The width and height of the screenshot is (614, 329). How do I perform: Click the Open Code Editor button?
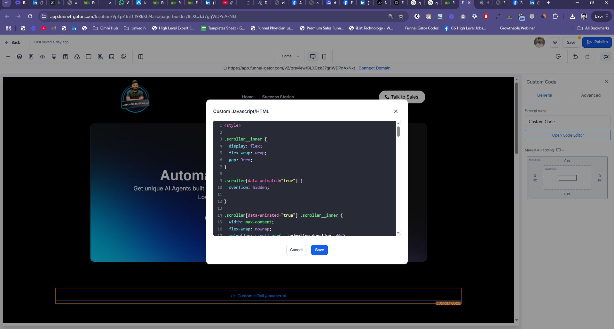pos(567,135)
